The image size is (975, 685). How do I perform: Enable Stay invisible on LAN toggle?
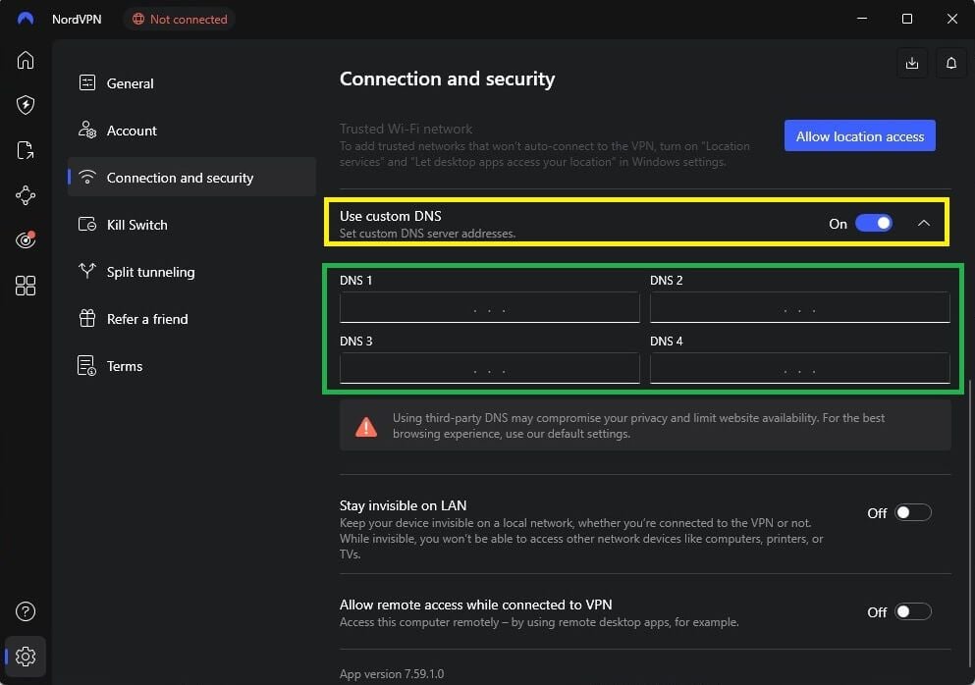coord(912,512)
